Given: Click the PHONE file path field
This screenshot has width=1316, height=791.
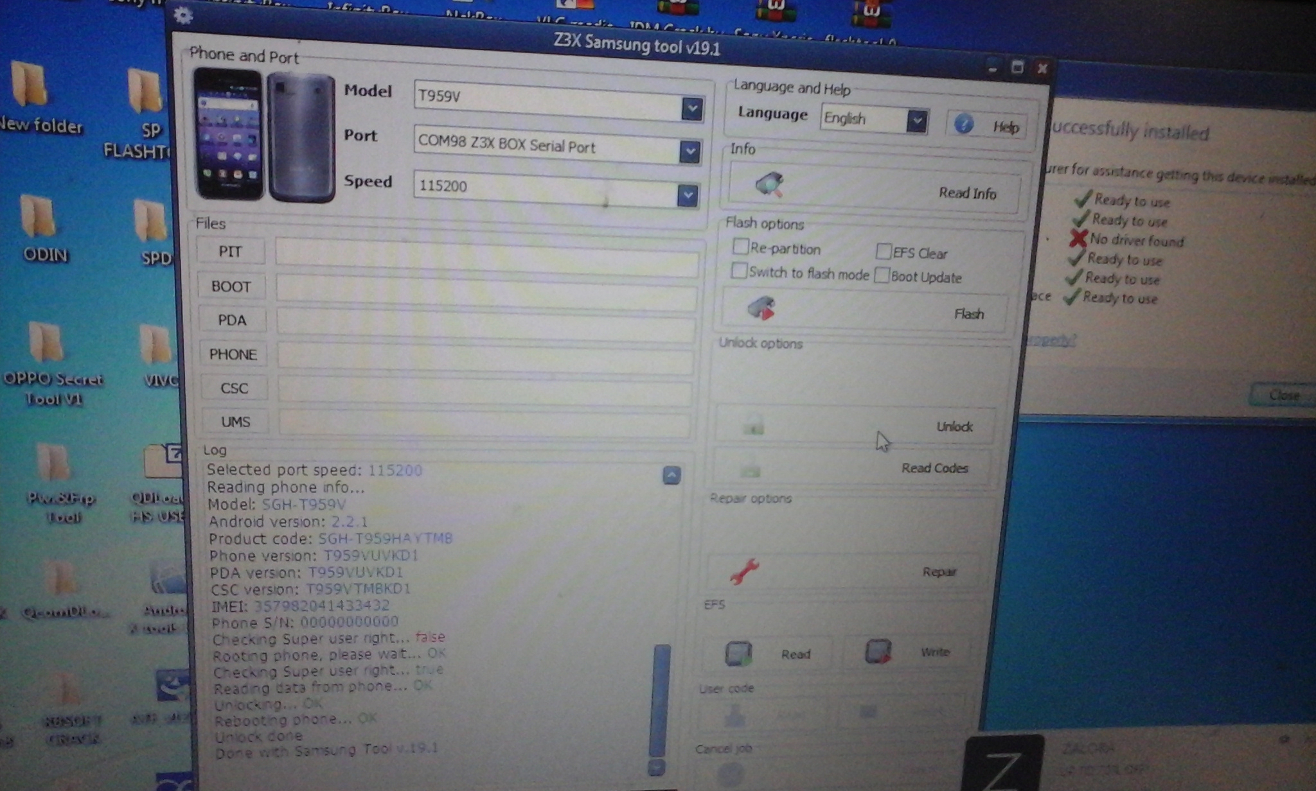Looking at the screenshot, I should pos(485,359).
